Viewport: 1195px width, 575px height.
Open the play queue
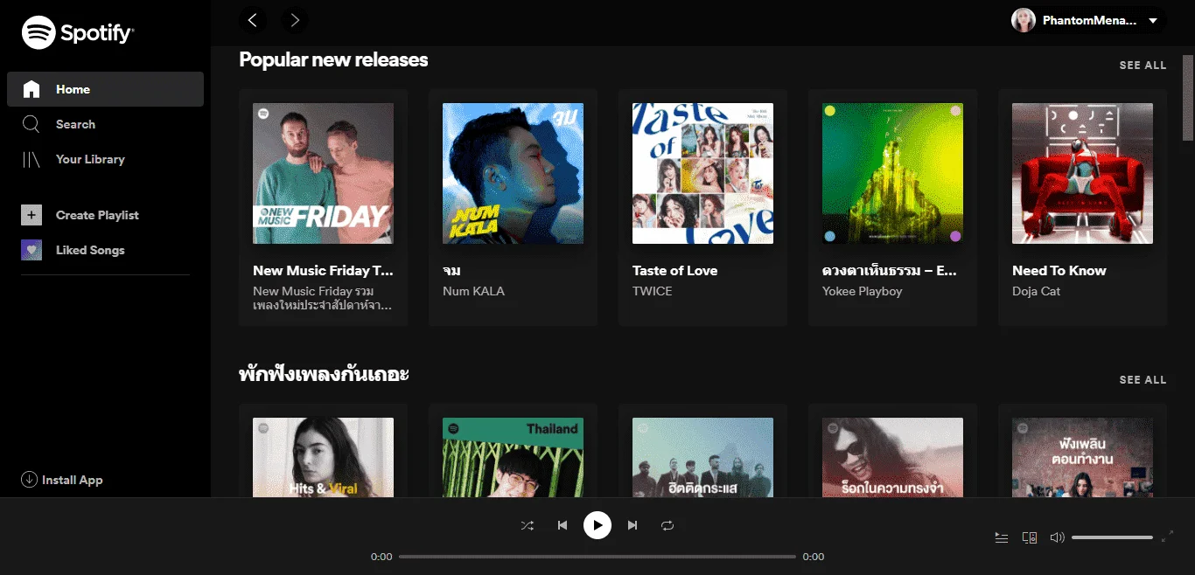point(1002,537)
